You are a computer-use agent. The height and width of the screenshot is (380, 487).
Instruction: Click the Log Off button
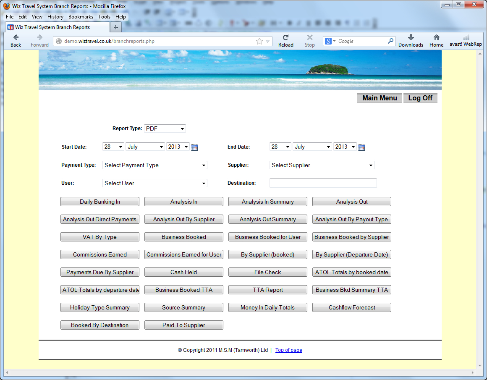point(420,98)
